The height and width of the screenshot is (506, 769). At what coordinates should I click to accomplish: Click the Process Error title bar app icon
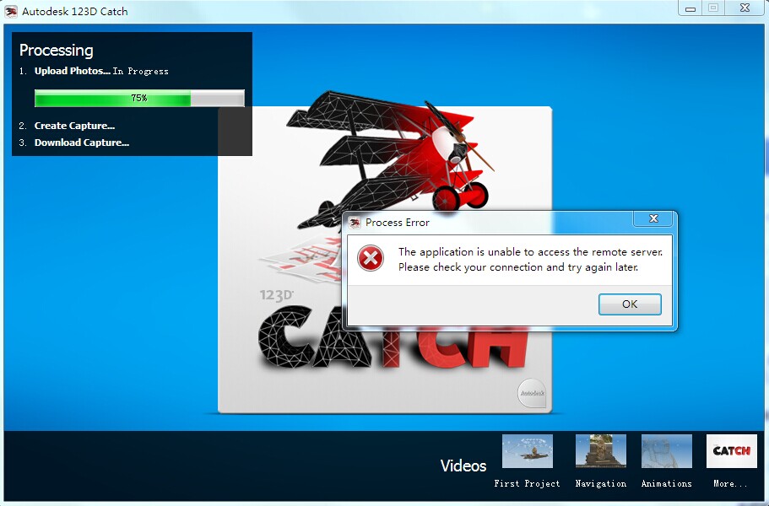[x=354, y=223]
